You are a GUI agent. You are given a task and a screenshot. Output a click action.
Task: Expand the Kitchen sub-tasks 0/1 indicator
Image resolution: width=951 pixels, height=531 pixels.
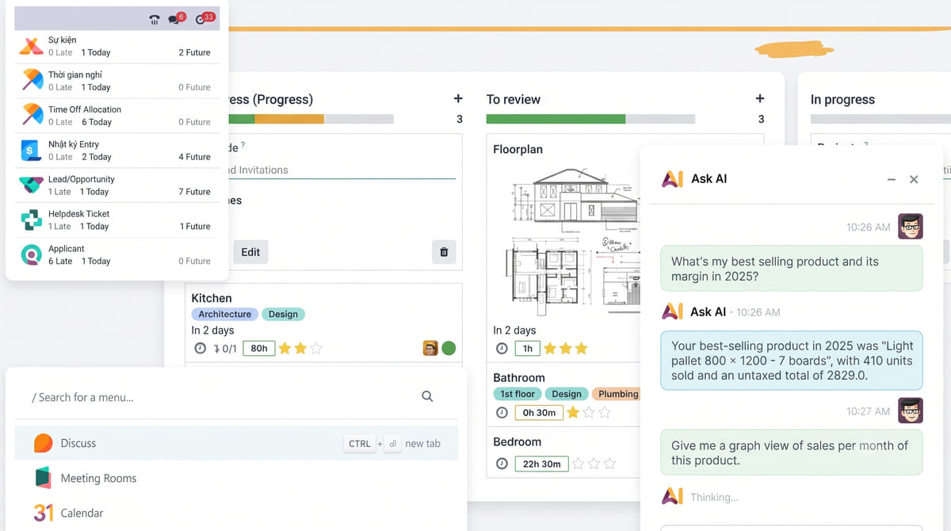pyautogui.click(x=225, y=348)
